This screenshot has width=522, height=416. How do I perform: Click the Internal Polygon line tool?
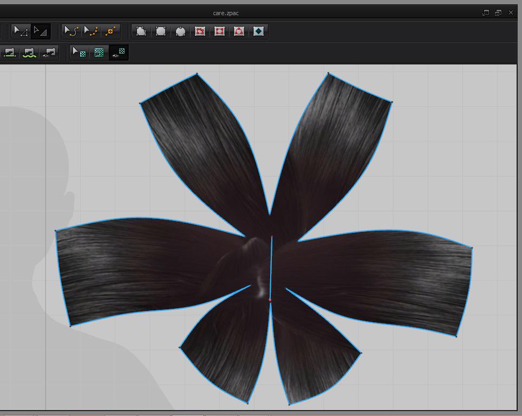(200, 31)
